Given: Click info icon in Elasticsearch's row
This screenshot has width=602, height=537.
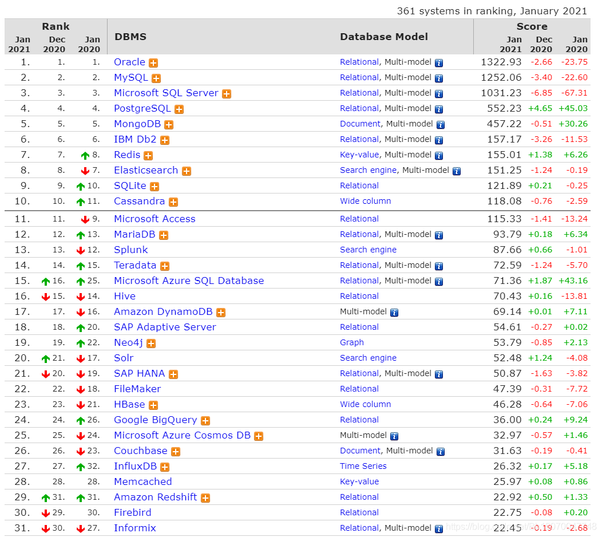Looking at the screenshot, I should (457, 171).
